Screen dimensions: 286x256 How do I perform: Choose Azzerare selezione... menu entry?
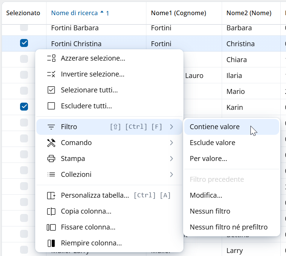[x=109, y=58]
